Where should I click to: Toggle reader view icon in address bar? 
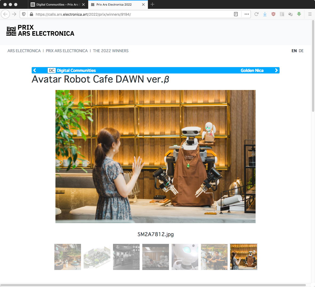pos(236,14)
